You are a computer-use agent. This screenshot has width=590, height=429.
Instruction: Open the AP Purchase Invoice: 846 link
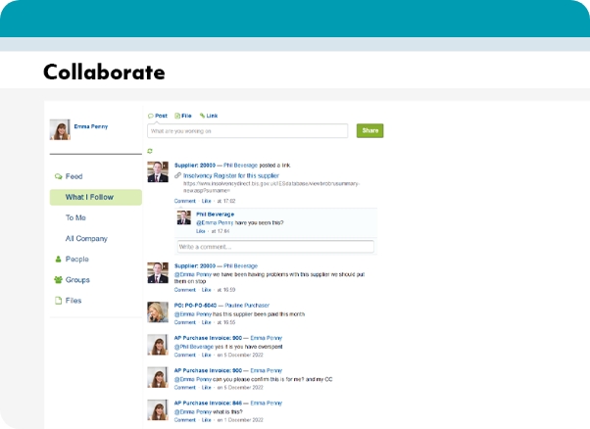coord(210,403)
